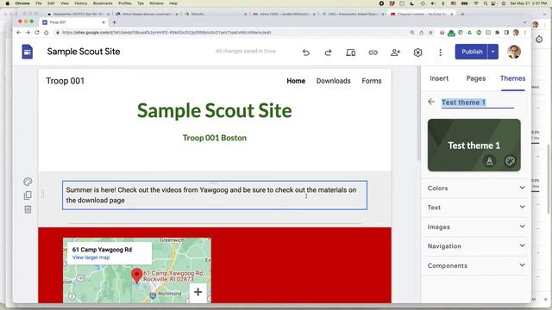552x310 pixels.
Task: Click the Troop 001 browser tab
Action: pos(73,22)
